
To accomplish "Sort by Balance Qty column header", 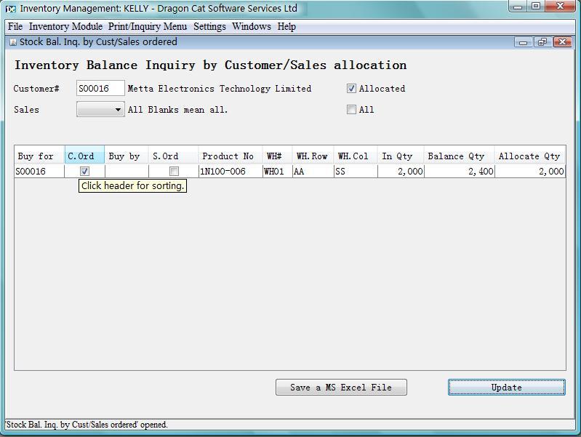I will [460, 156].
